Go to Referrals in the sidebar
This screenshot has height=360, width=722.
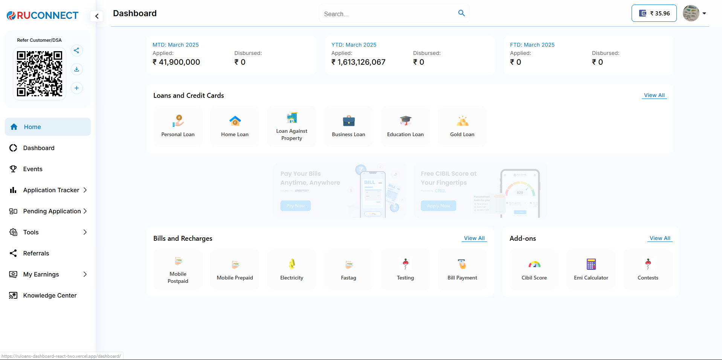coord(36,253)
